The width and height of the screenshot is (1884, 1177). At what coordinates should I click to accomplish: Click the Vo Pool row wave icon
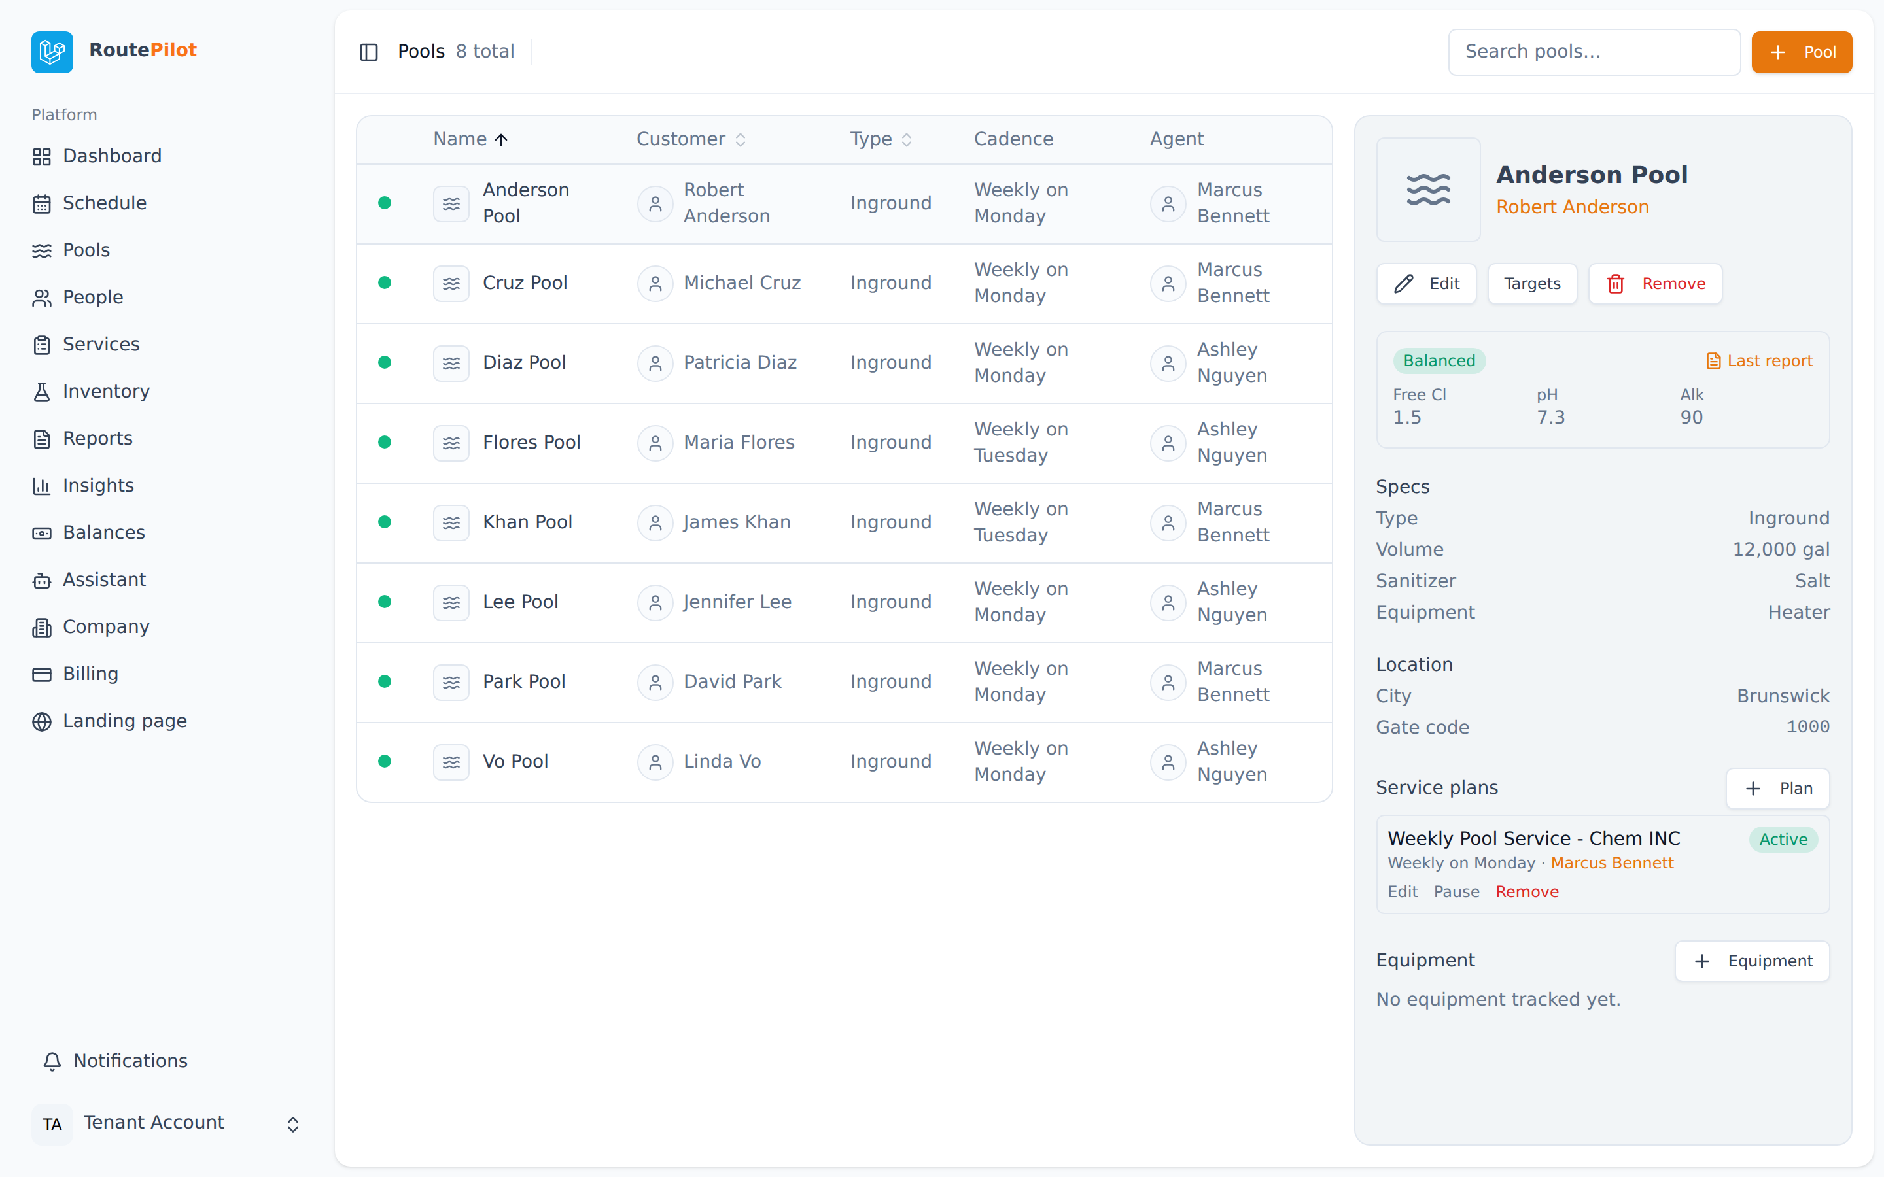point(451,762)
